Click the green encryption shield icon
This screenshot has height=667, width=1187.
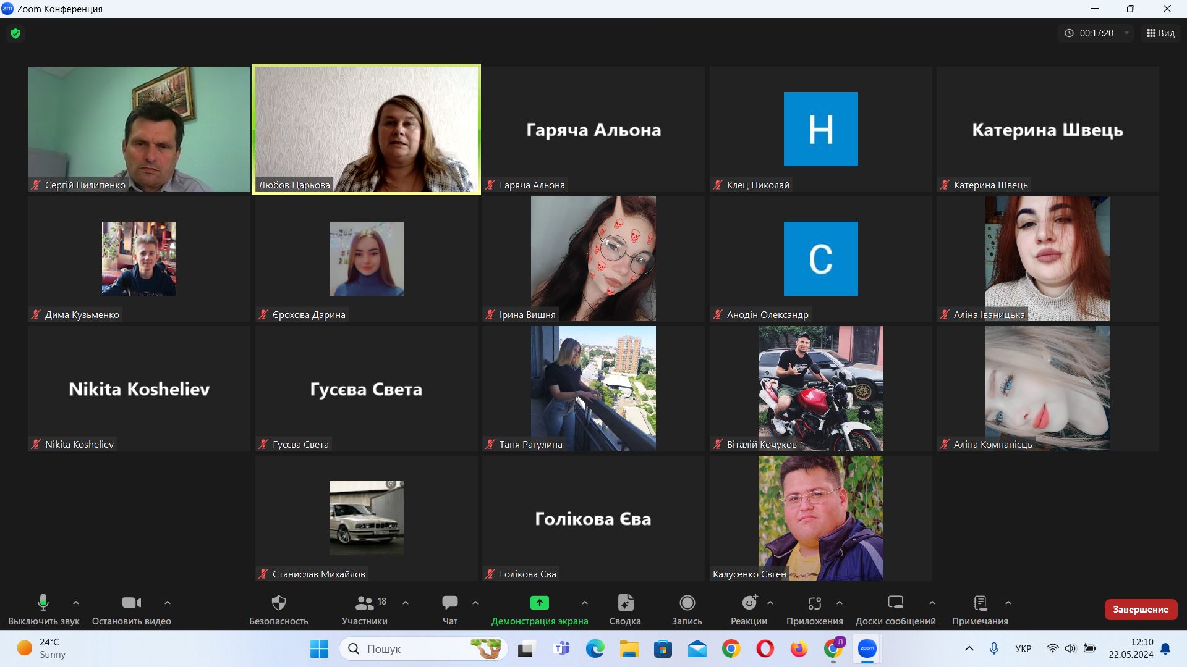(15, 33)
